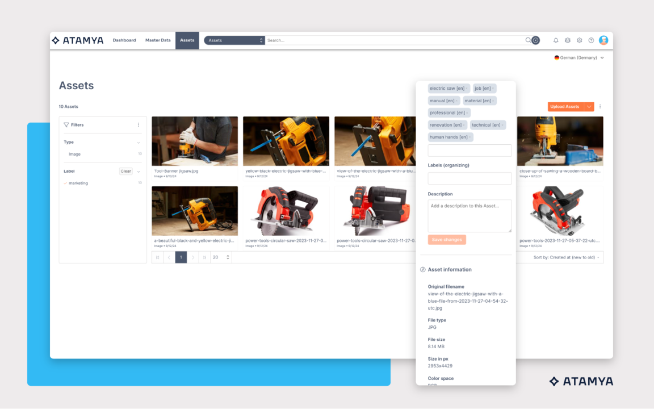Screen dimensions: 654x409
Task: Open the power-tools-2023-11-27-05-37-22 thumbnail
Action: [560, 211]
